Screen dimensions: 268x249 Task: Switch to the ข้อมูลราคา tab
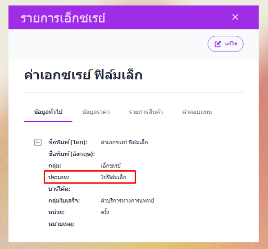pos(96,112)
